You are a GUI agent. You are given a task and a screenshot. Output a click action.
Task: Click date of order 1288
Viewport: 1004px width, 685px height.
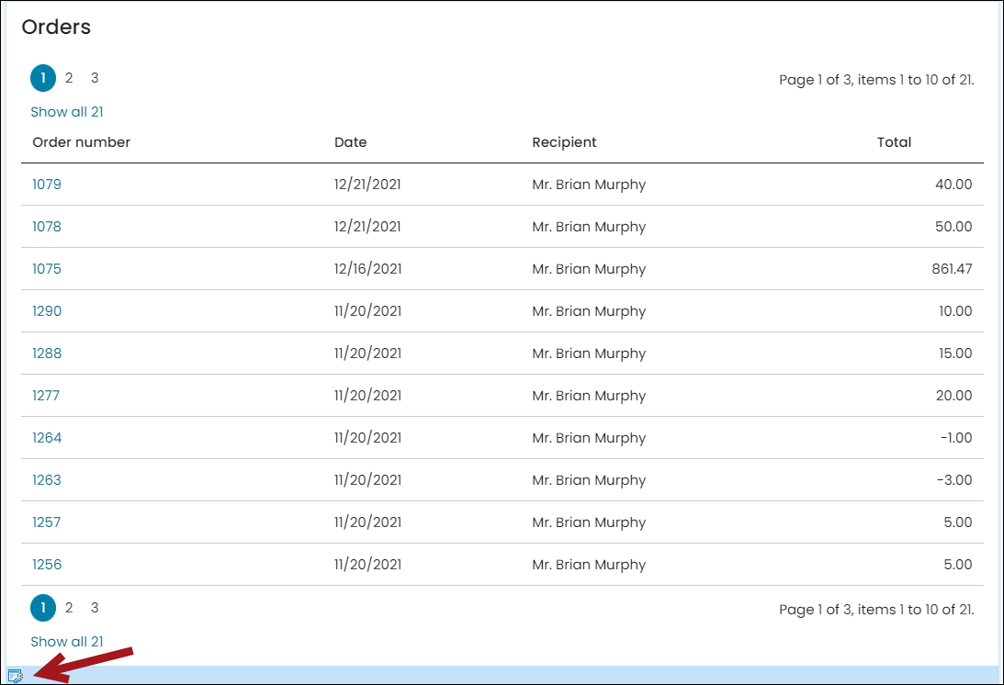[367, 354]
